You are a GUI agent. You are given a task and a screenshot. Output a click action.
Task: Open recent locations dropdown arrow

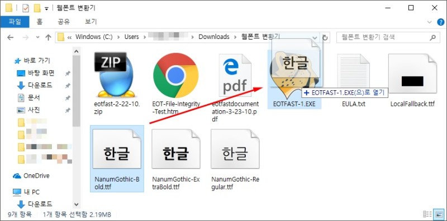click(x=37, y=37)
